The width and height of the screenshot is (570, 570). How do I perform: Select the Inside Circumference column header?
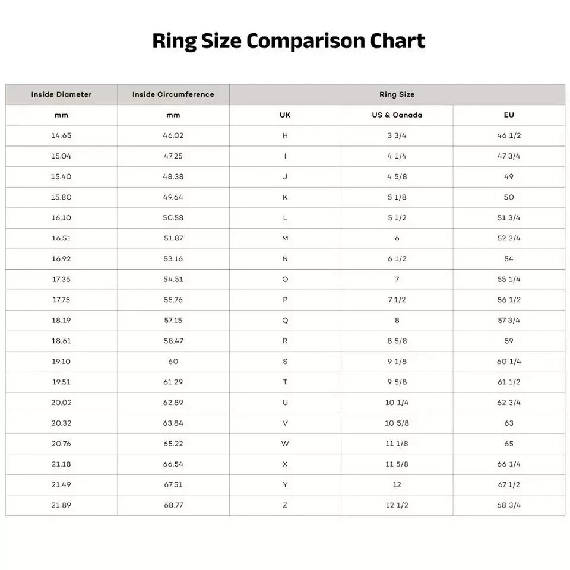(x=173, y=94)
